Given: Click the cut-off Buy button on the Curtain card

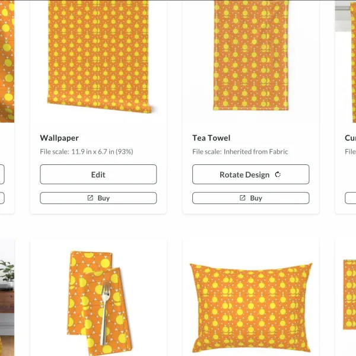Looking at the screenshot, I should 350,198.
